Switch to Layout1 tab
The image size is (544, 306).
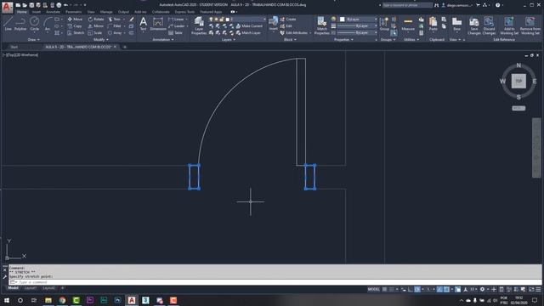pyautogui.click(x=31, y=288)
